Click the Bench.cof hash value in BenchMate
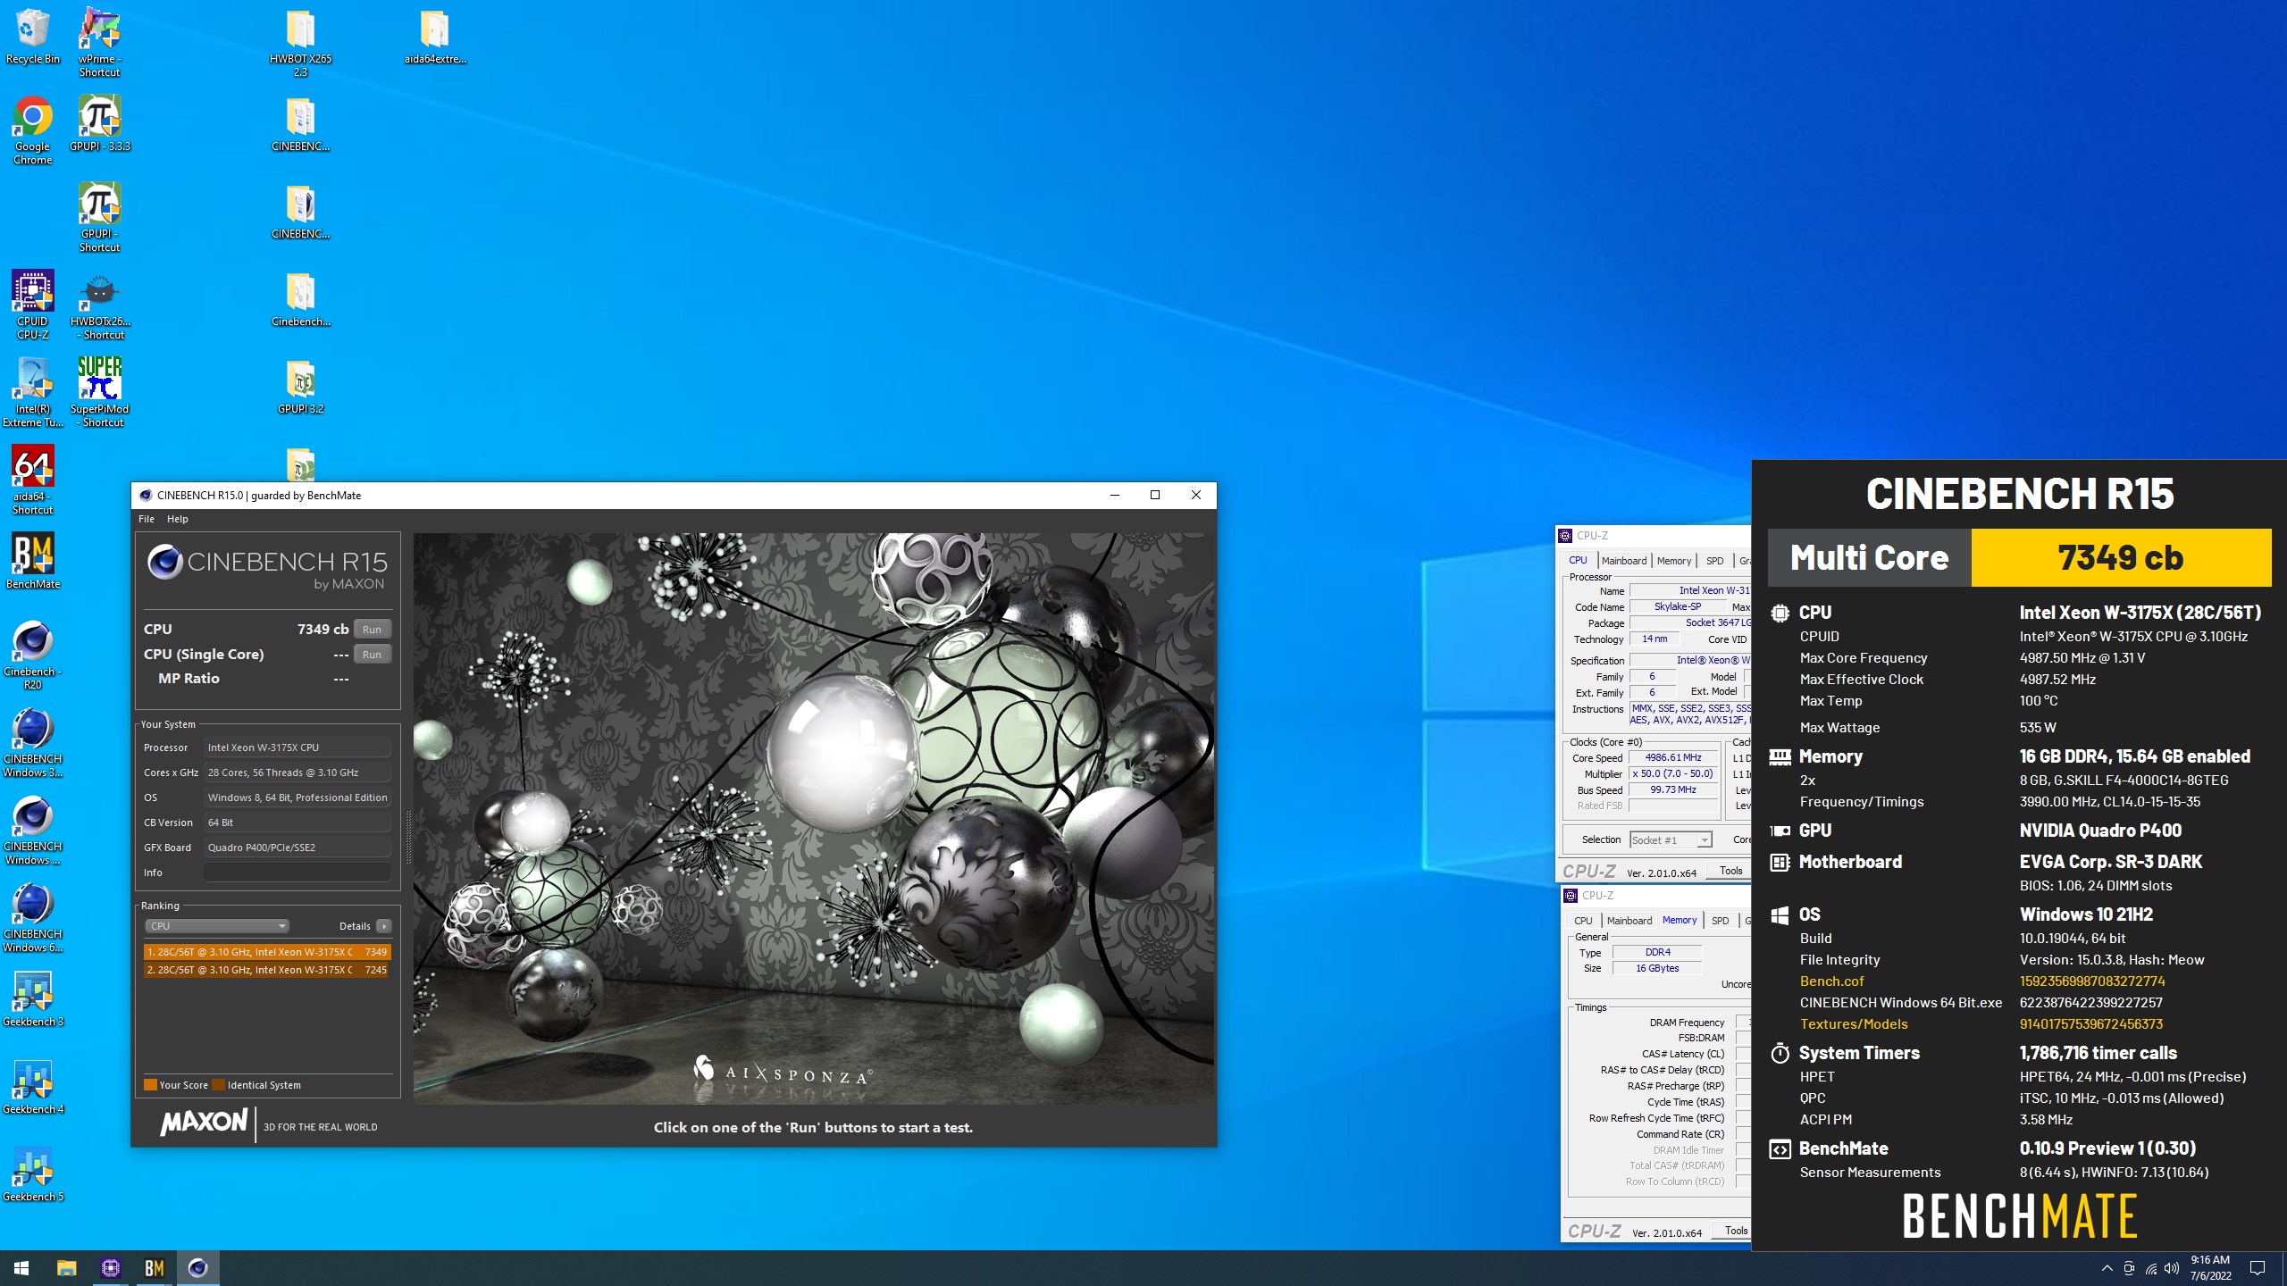This screenshot has width=2287, height=1286. 2092,981
